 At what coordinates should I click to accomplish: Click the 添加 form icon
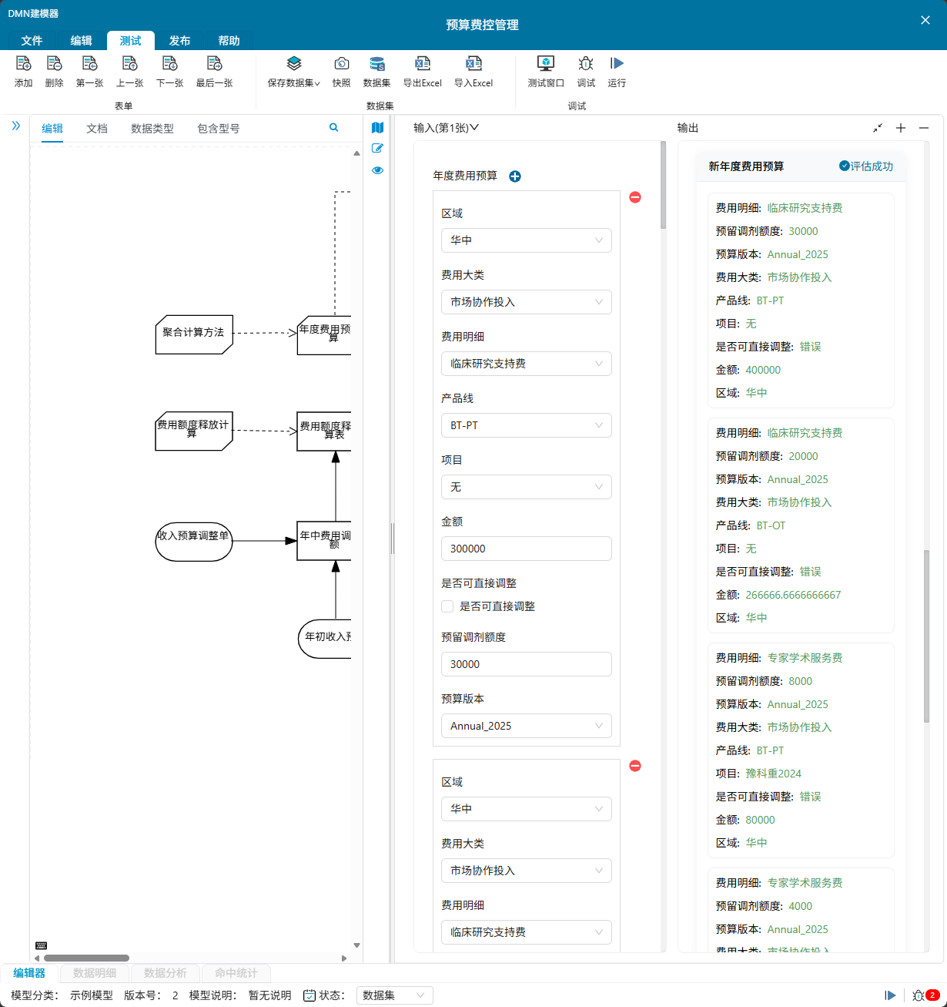[23, 64]
